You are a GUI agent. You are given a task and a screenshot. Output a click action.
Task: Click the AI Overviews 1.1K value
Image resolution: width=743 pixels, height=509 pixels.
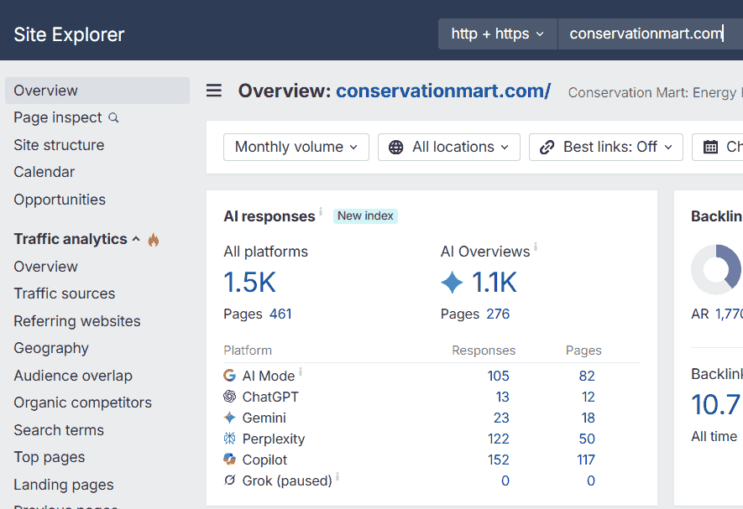point(494,283)
